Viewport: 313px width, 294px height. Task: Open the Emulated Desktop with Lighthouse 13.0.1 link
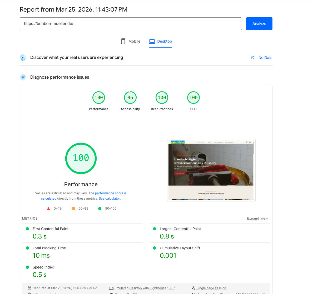(x=145, y=288)
